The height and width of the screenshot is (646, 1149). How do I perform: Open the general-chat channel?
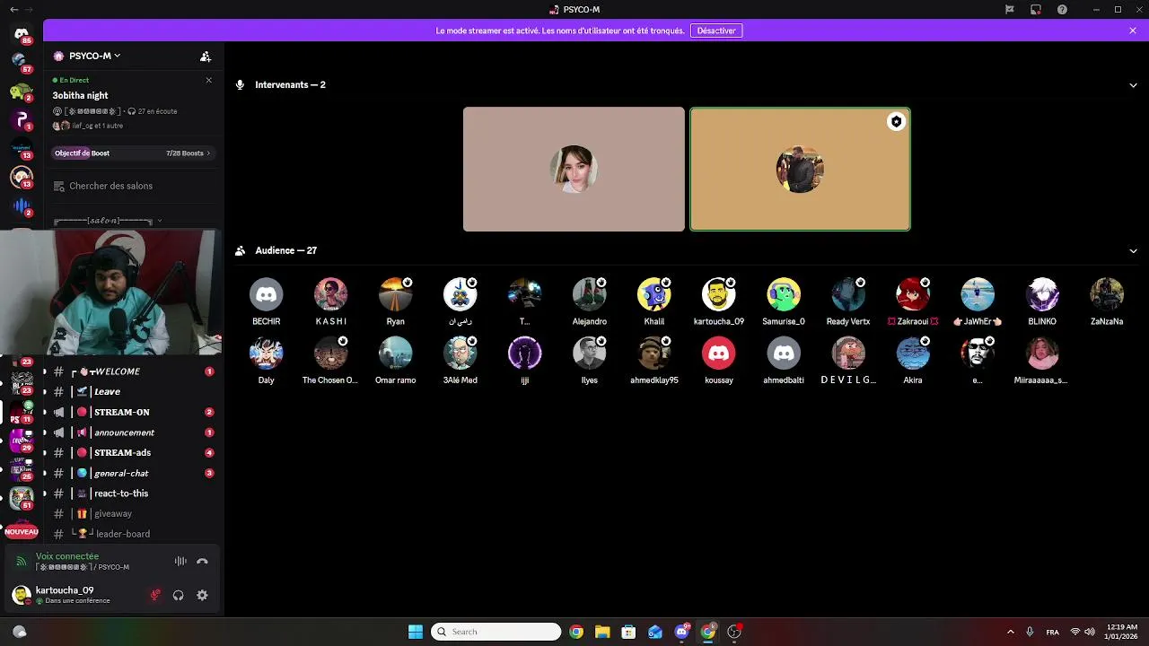coord(132,474)
